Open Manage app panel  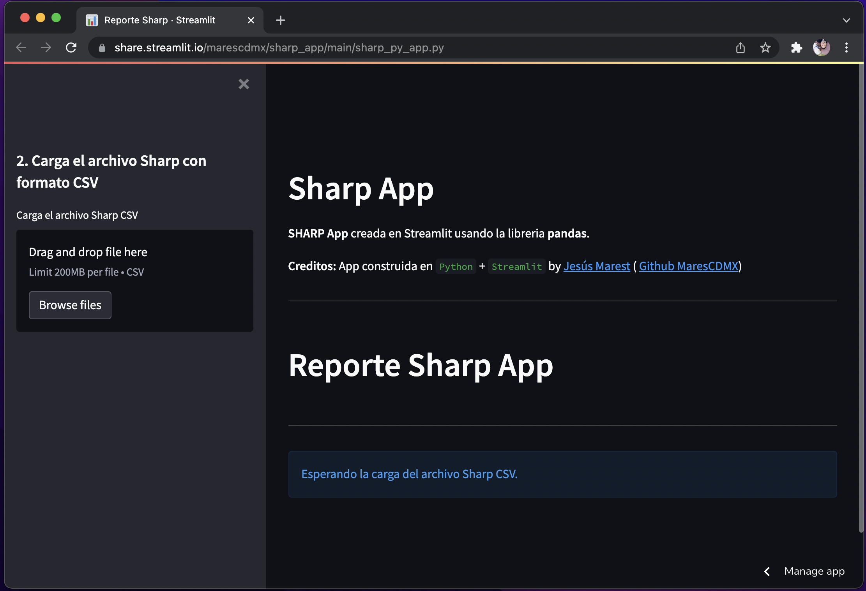click(814, 571)
